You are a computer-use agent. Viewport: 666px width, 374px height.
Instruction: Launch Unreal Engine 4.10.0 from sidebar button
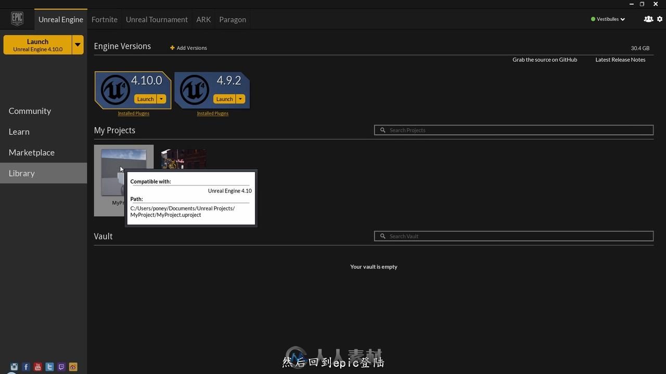(x=37, y=45)
